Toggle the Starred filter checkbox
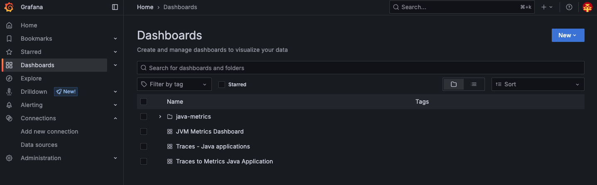 tap(222, 84)
